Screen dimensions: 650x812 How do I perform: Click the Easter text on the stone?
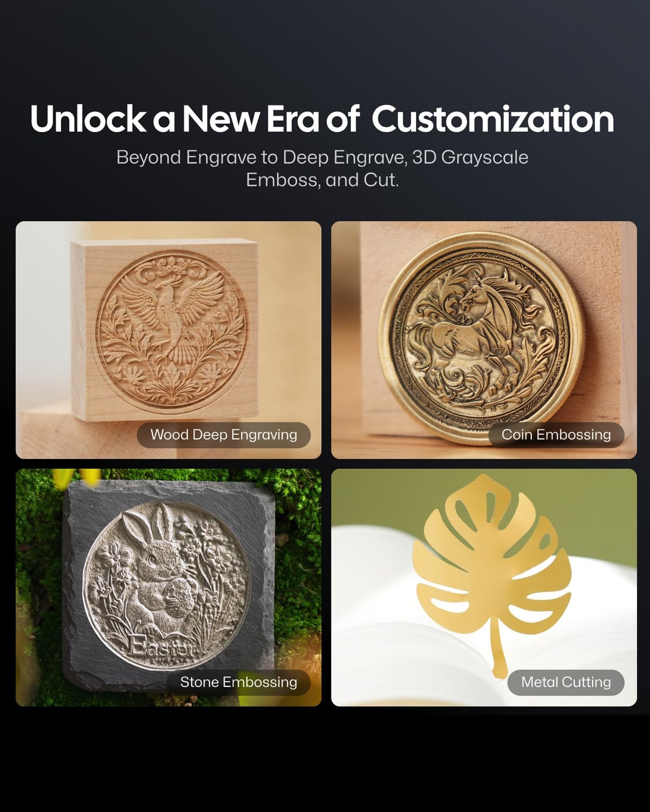click(161, 647)
